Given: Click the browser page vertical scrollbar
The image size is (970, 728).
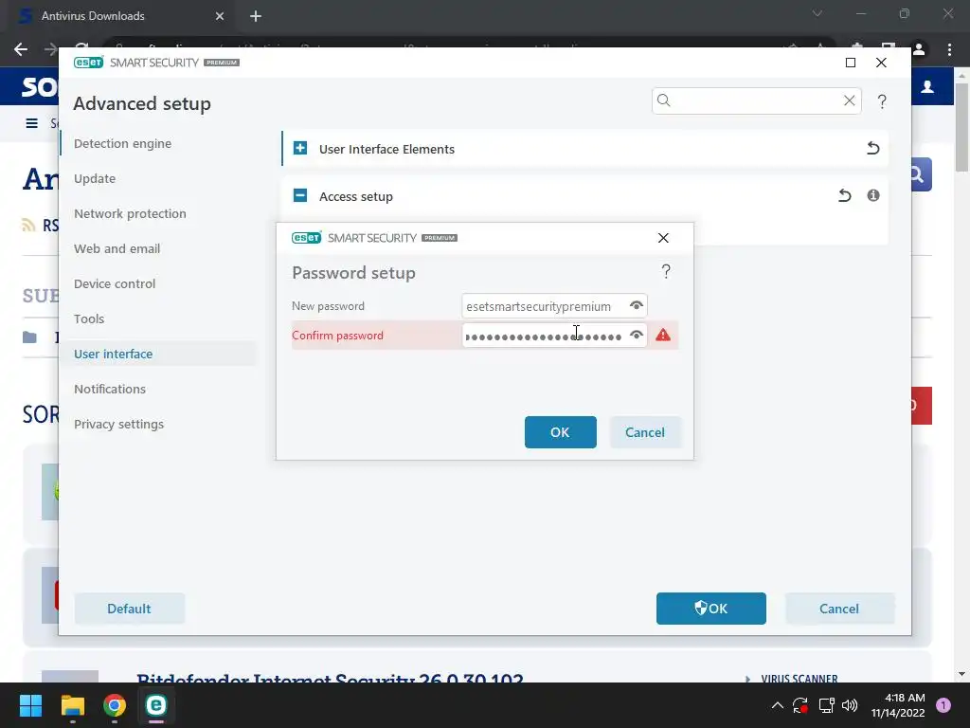Looking at the screenshot, I should coord(961,128).
